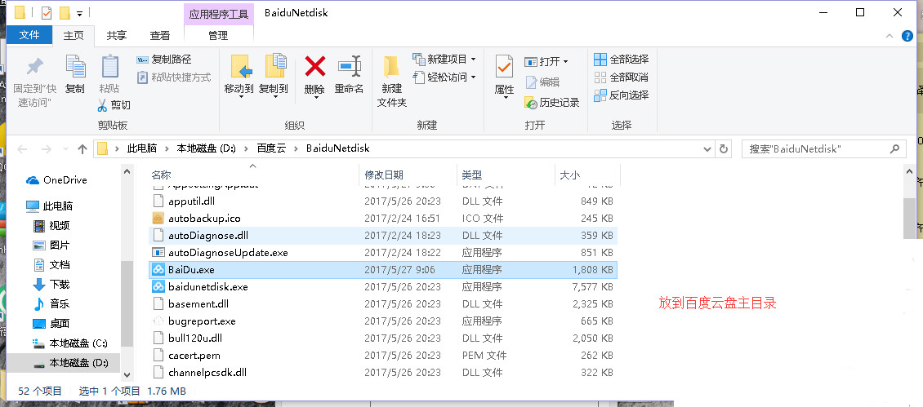Screen dimensions: 923x407
Task: Open the Easy access dropdown
Action: (473, 77)
